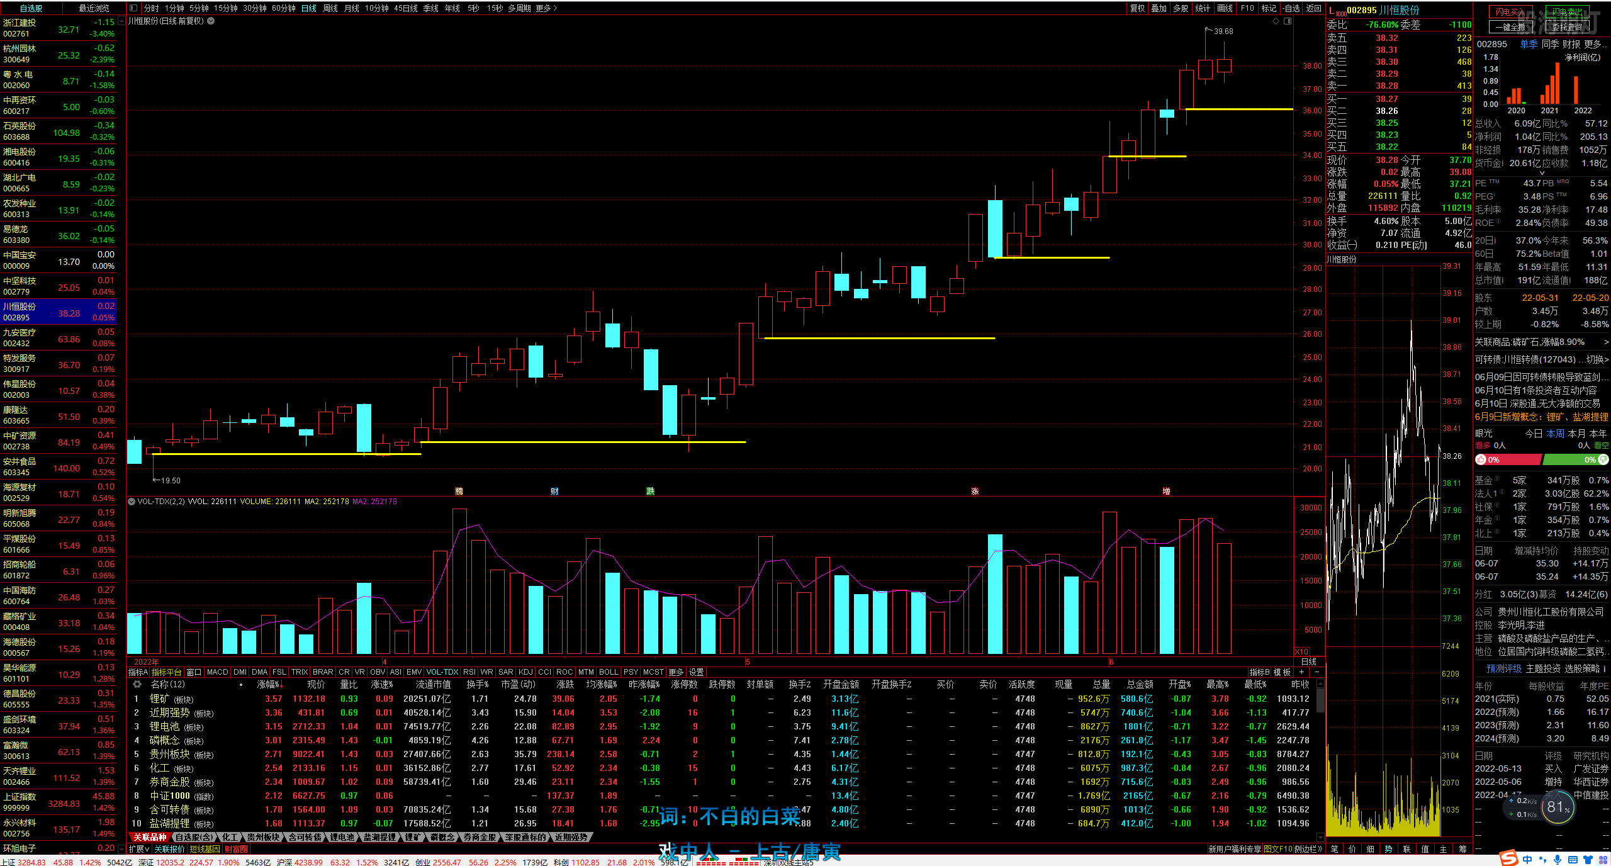Expand the 更多 timeframe options
This screenshot has height=866, width=1611.
click(546, 8)
